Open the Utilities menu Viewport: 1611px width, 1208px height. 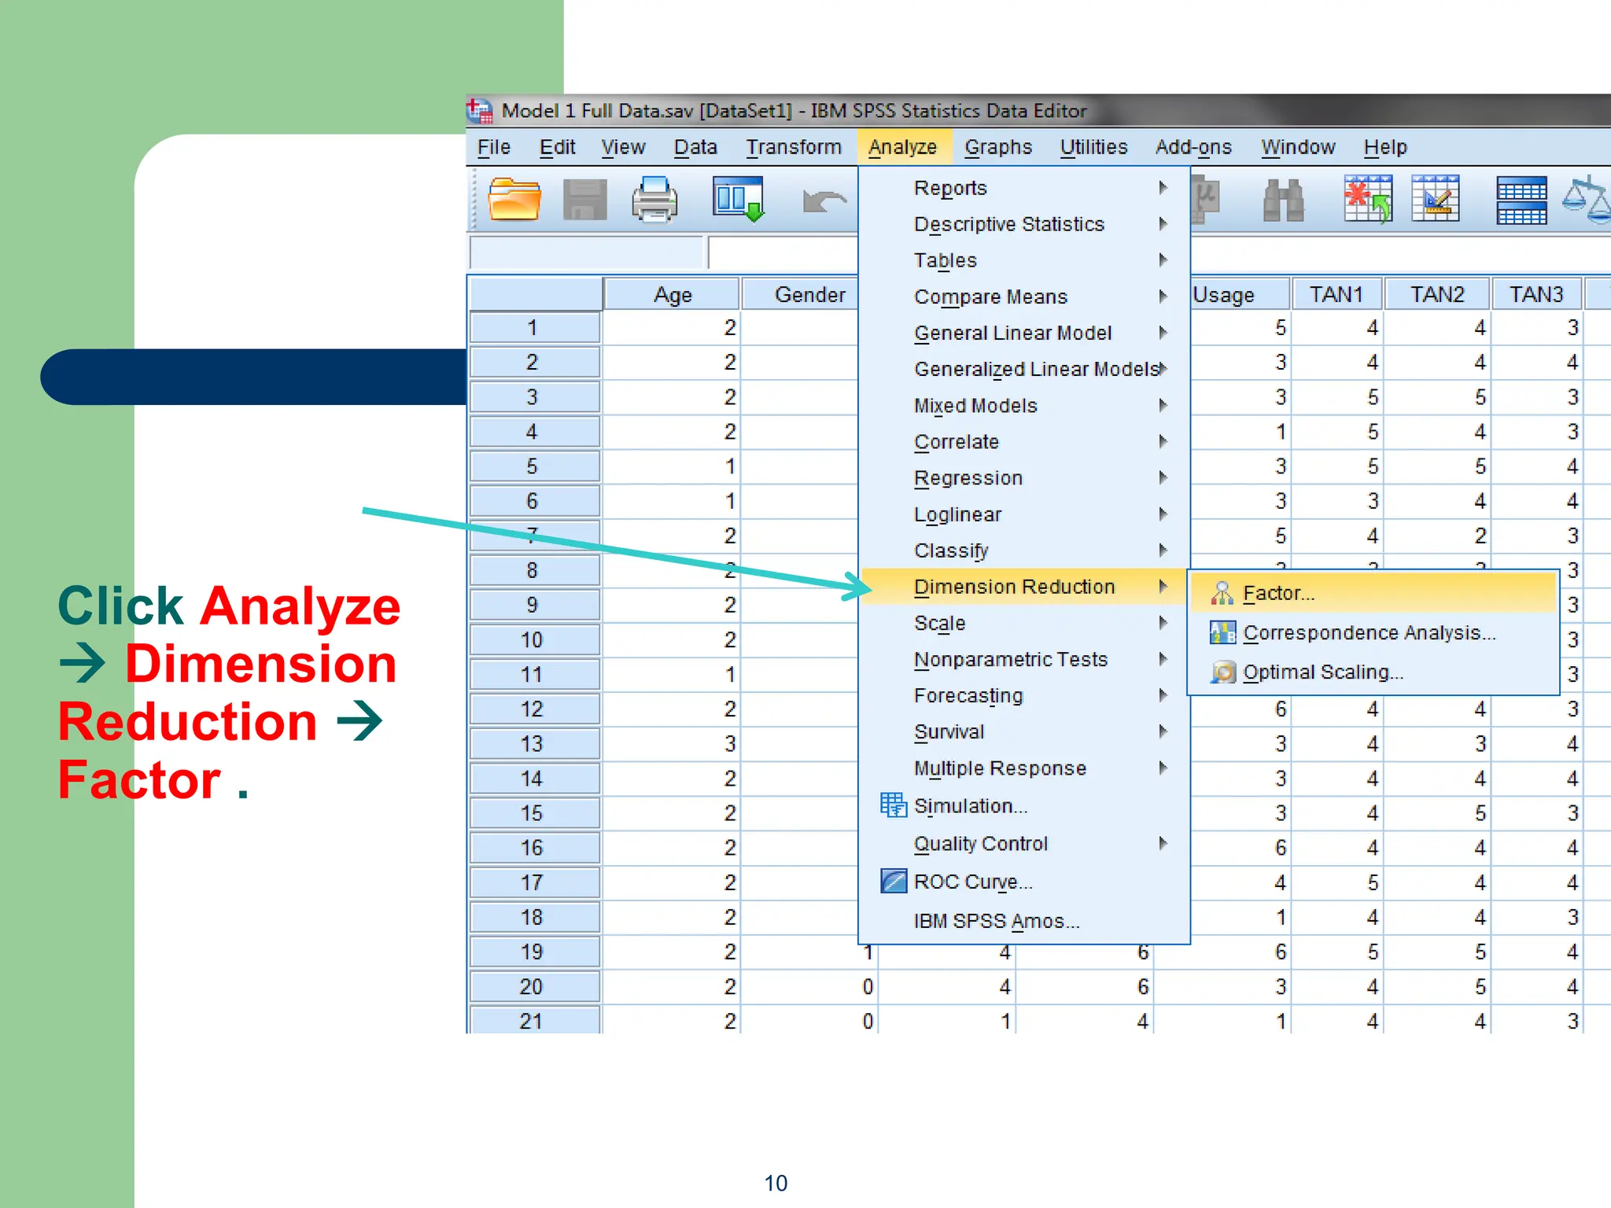(1093, 147)
